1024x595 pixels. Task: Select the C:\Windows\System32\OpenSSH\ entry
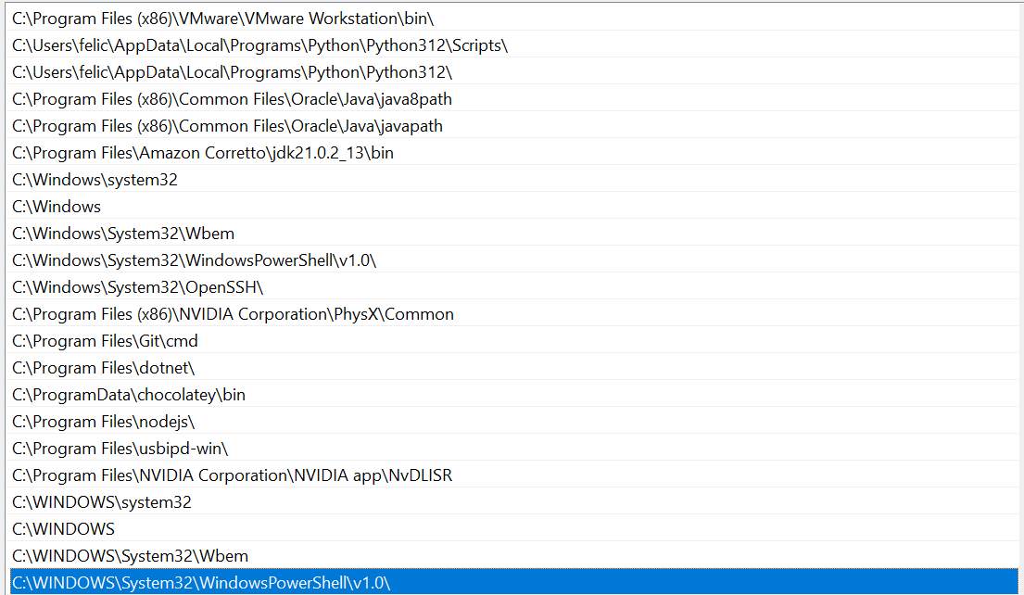[x=514, y=286]
